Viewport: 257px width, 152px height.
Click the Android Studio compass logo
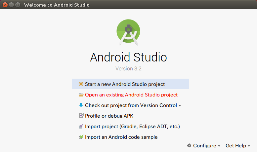point(128,32)
